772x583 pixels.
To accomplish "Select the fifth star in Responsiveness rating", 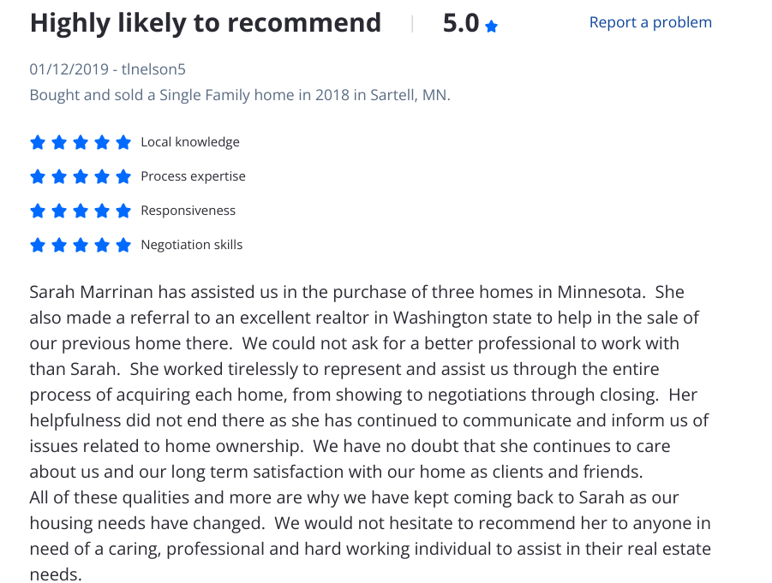I will point(123,211).
